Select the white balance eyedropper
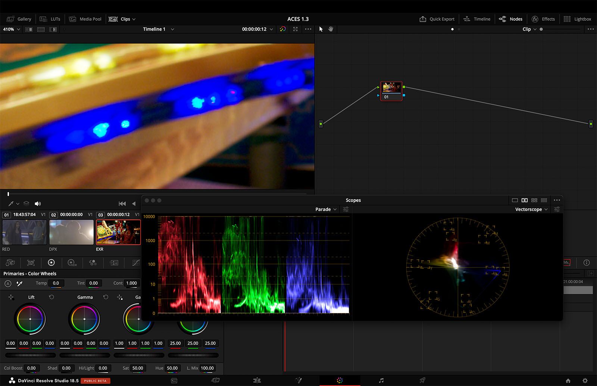The width and height of the screenshot is (597, 386). (x=19, y=283)
